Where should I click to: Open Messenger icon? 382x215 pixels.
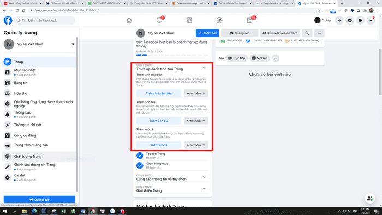tap(350, 20)
